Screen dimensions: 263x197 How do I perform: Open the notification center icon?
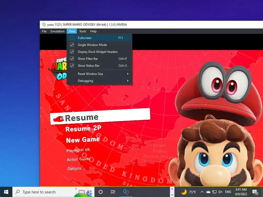tap(255, 192)
